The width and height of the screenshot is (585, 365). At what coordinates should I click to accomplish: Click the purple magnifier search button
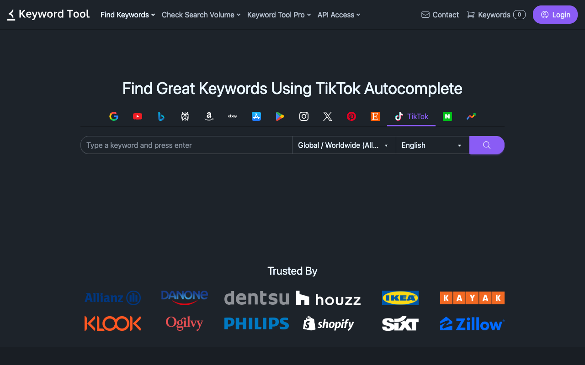[487, 145]
